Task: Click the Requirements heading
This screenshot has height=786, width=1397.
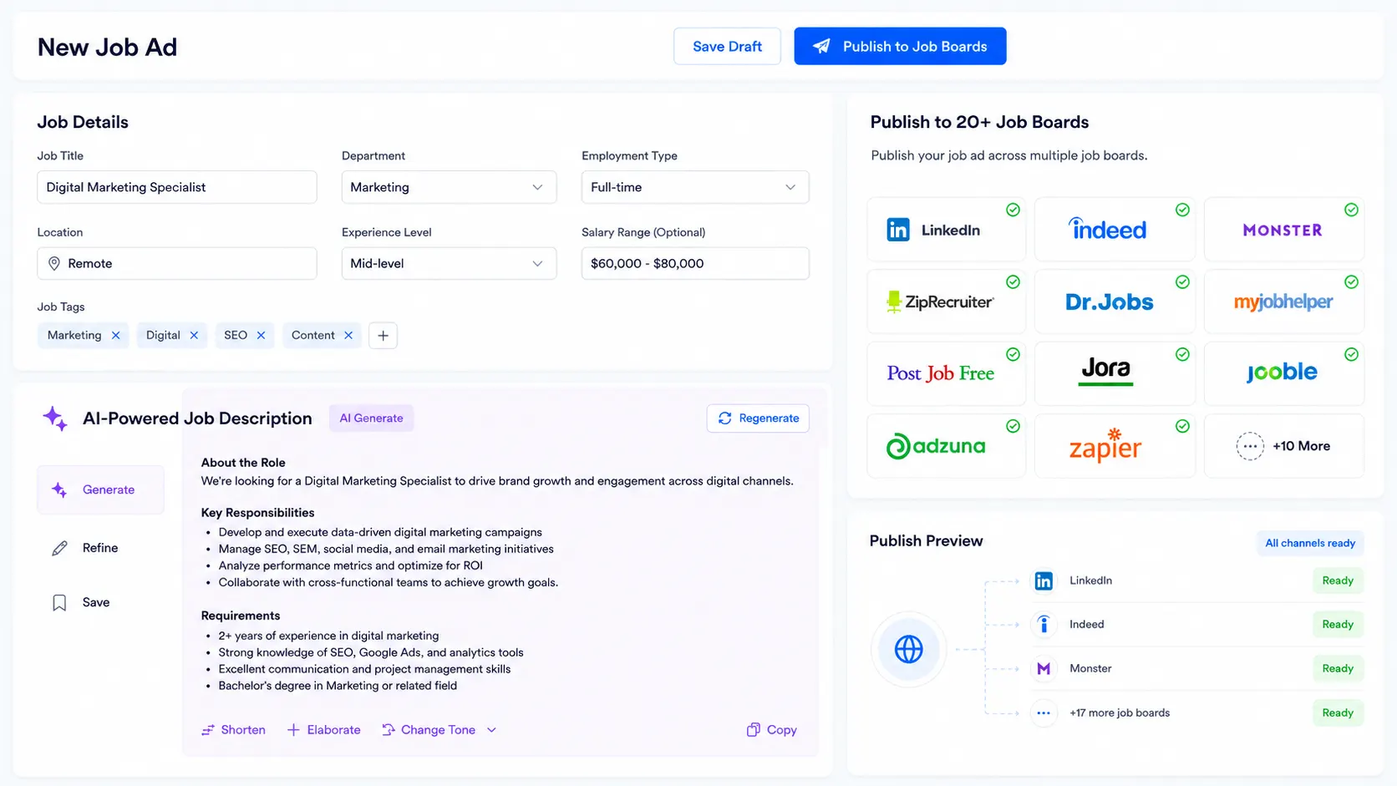Action: pyautogui.click(x=241, y=616)
